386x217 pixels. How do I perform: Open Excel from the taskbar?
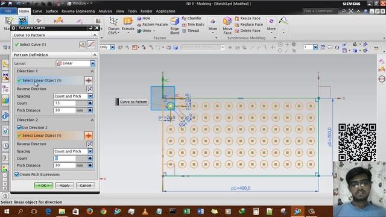tap(186, 212)
